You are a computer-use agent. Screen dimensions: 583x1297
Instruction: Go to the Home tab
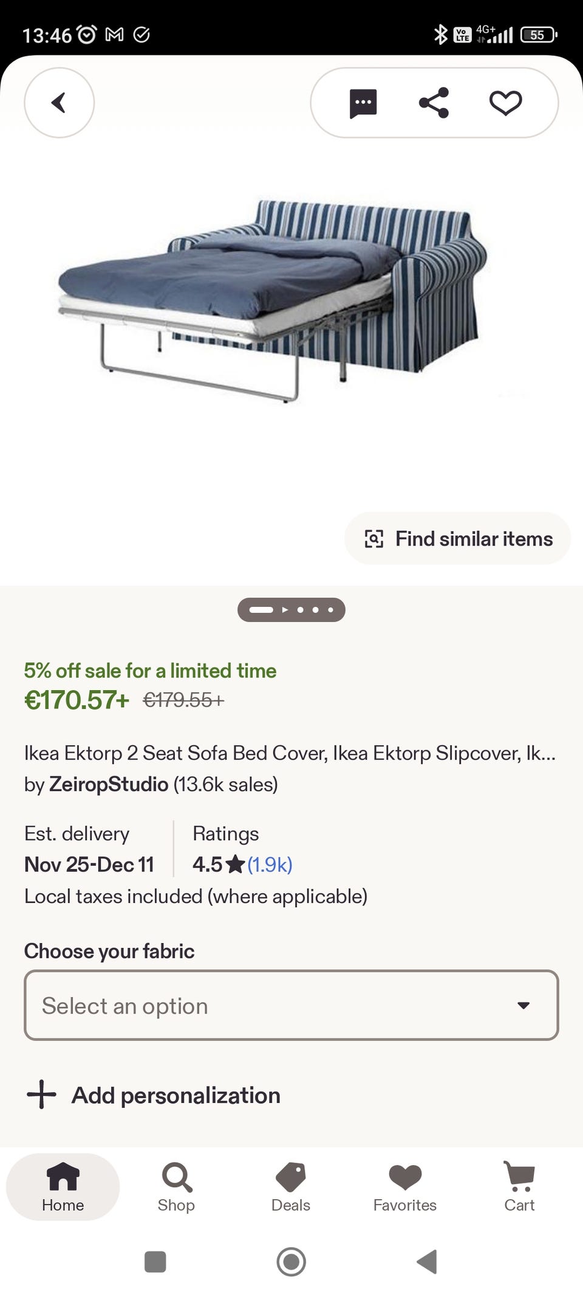click(63, 1187)
